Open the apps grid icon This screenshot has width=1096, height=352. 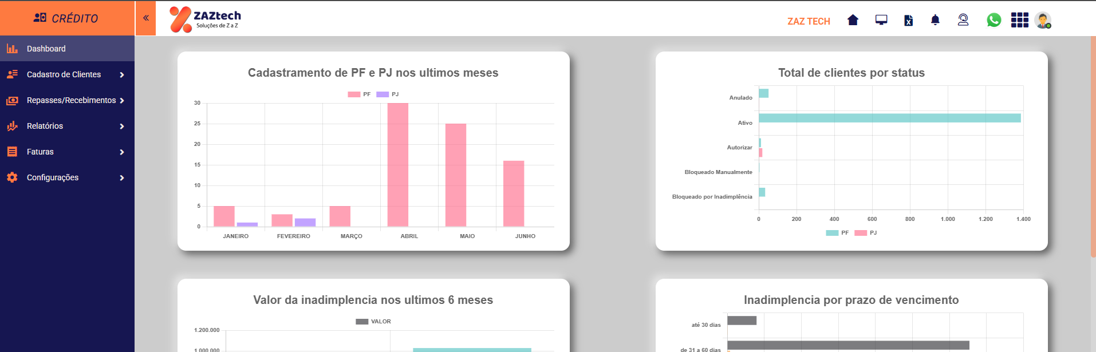pyautogui.click(x=1019, y=20)
